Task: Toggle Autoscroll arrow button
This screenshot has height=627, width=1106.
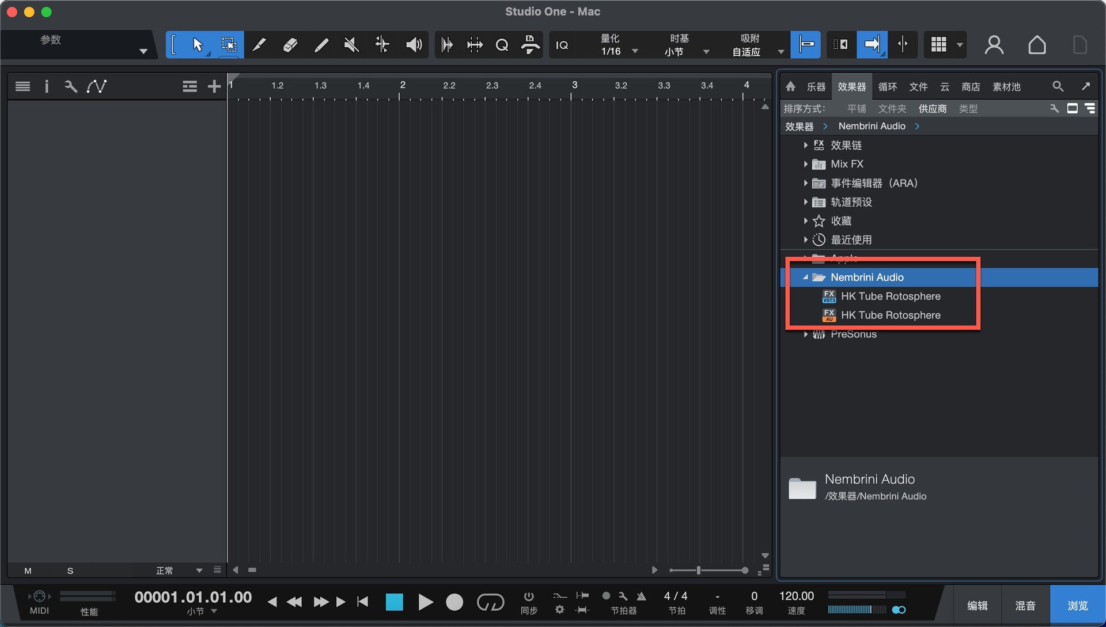Action: tap(872, 45)
